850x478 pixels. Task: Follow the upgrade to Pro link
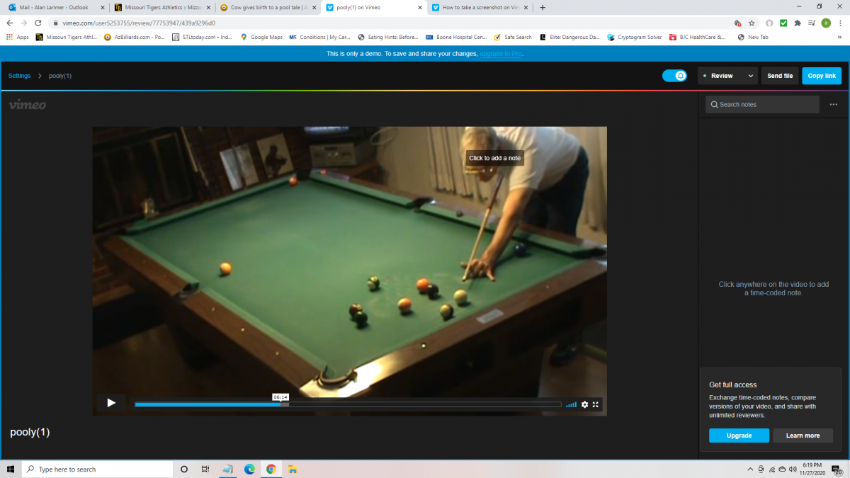click(x=501, y=54)
